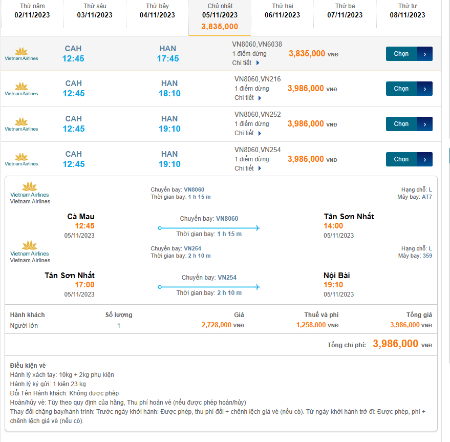Expand Chi tiết for flights VN8060,VN216

tap(248, 98)
